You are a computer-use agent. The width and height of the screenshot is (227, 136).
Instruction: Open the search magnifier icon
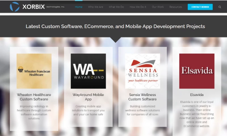coord(220,7)
